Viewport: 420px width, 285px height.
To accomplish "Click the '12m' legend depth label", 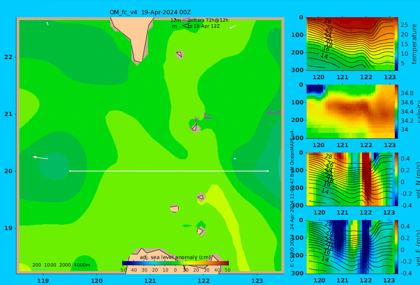I will coord(176,20).
